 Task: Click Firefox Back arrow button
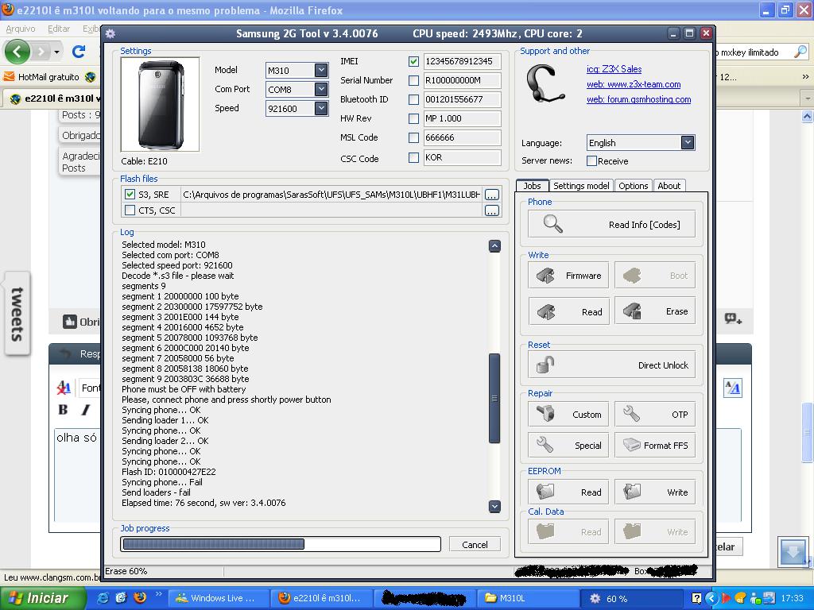click(17, 52)
